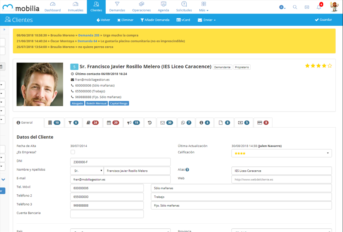Viewport: 343px width, 232px height.
Task: Go to Inmuebles in top navigation
Action: (x=75, y=7)
